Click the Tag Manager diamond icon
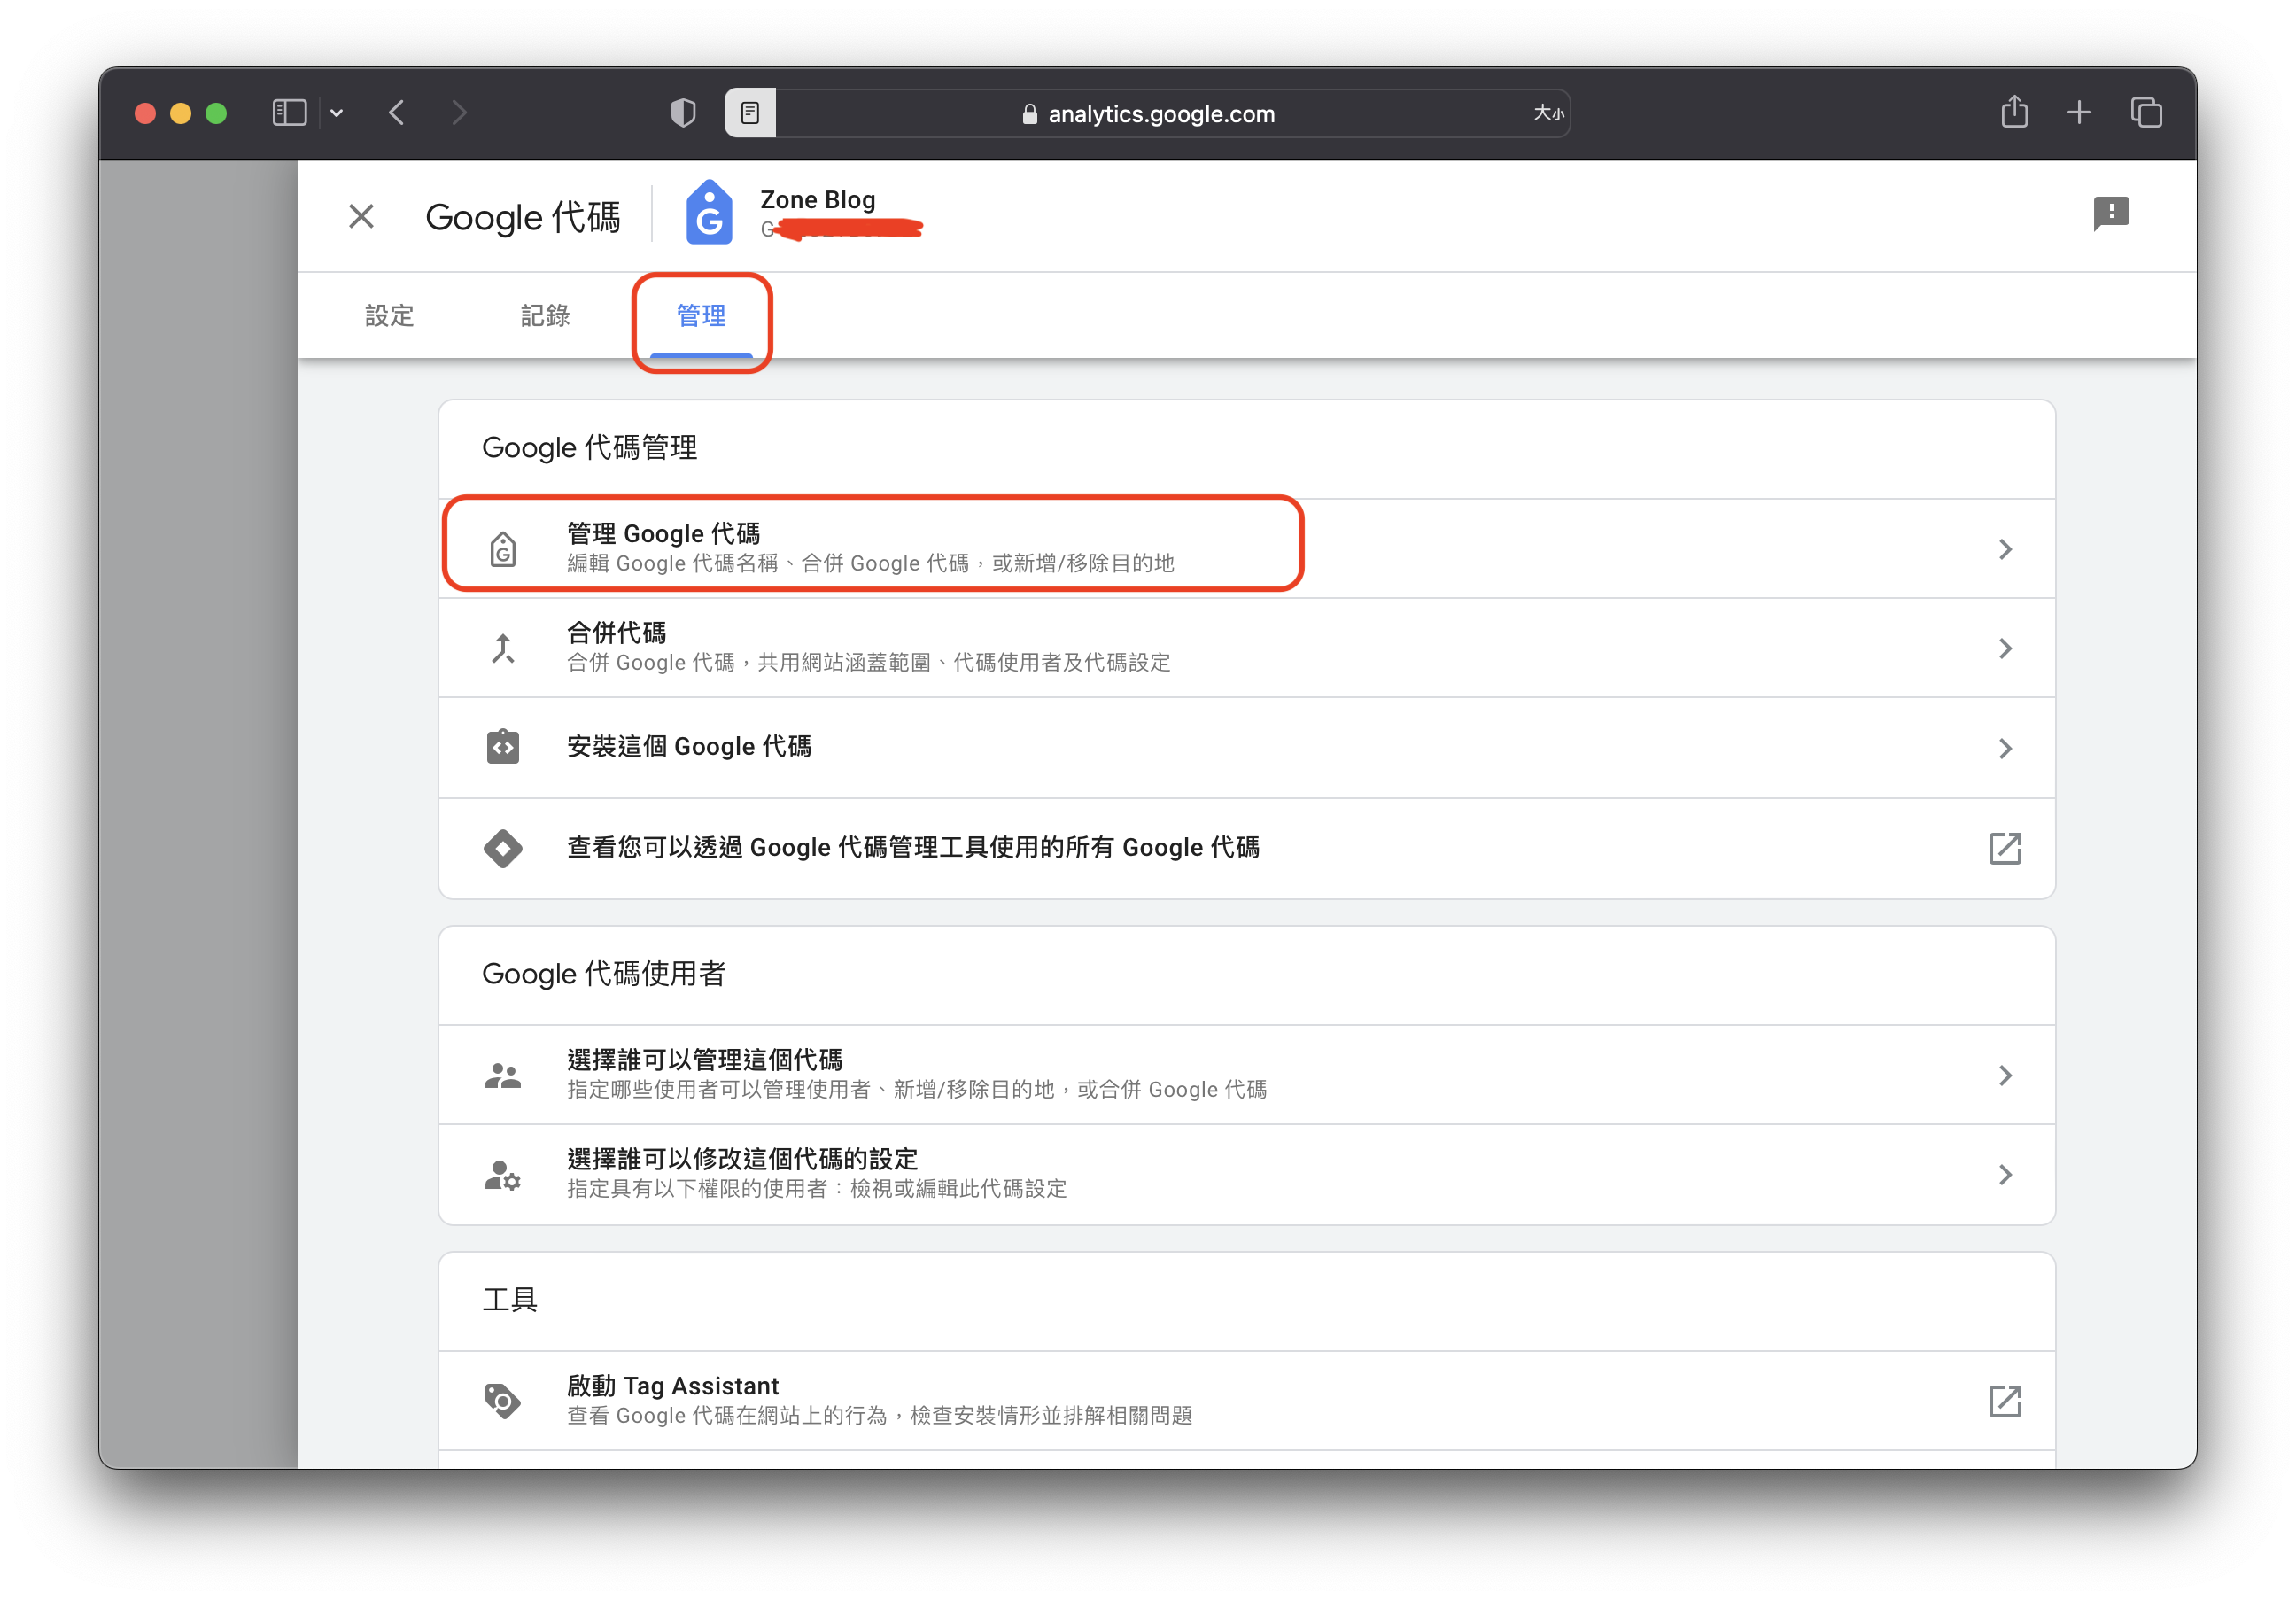The image size is (2296, 1600). coord(503,848)
